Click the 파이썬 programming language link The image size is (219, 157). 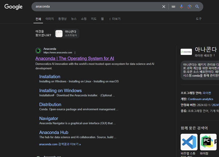pos(207,93)
